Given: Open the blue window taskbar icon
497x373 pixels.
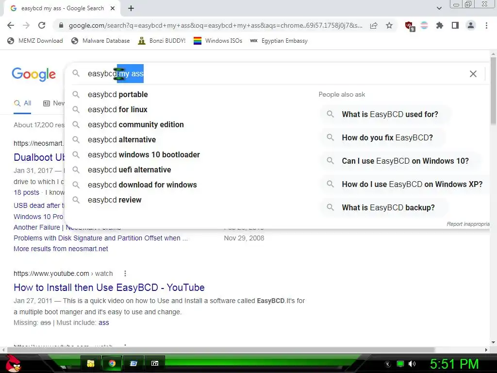Looking at the screenshot, I should pyautogui.click(x=133, y=363).
